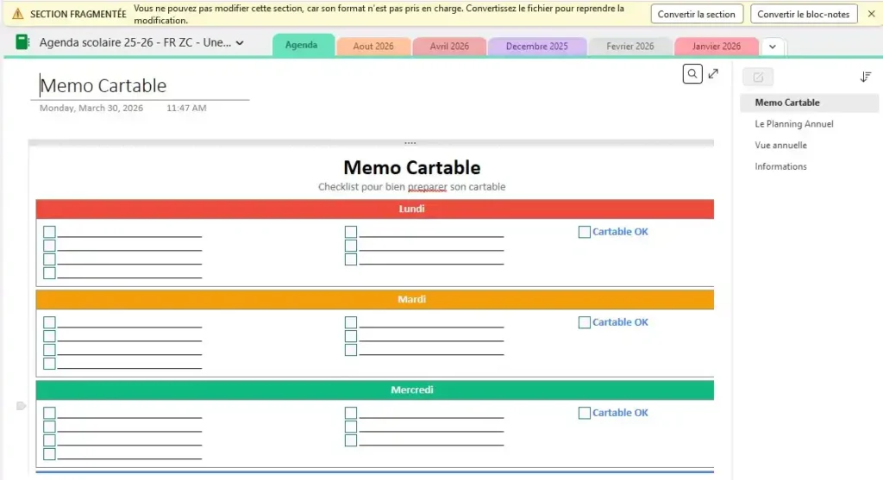Viewport: 883px width, 480px height.
Task: Click the note tag marker beside Mercredi
Action: [x=22, y=406]
